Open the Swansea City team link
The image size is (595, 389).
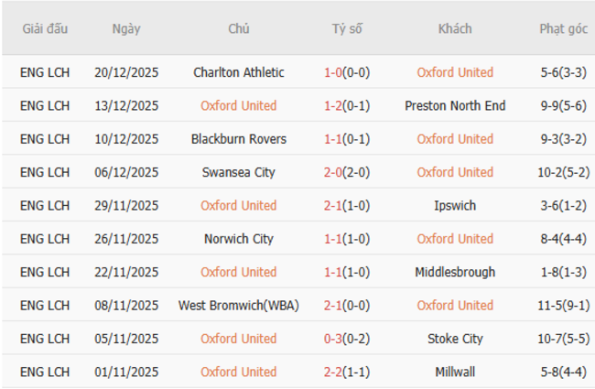click(x=239, y=172)
